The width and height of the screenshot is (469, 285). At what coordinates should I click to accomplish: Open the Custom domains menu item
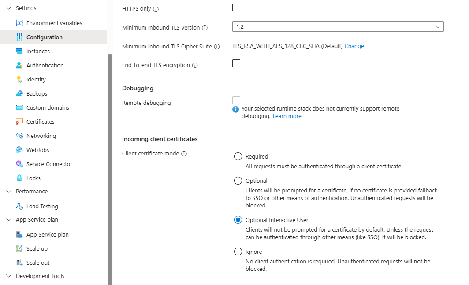[x=48, y=107]
